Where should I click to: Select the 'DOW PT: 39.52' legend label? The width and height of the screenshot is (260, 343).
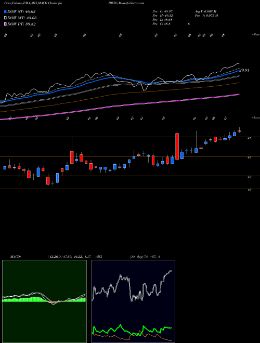click(21, 24)
